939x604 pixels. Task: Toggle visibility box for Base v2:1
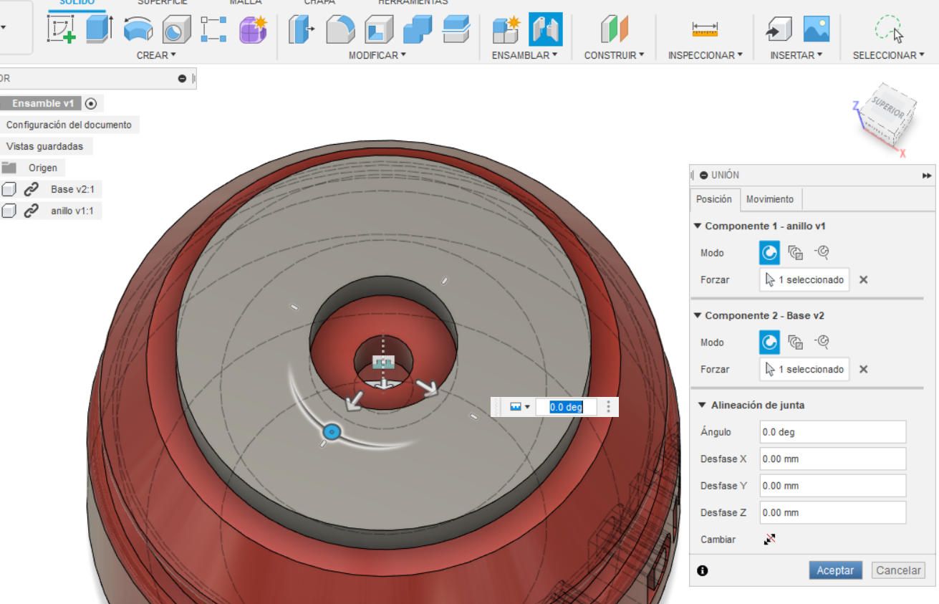coord(9,189)
